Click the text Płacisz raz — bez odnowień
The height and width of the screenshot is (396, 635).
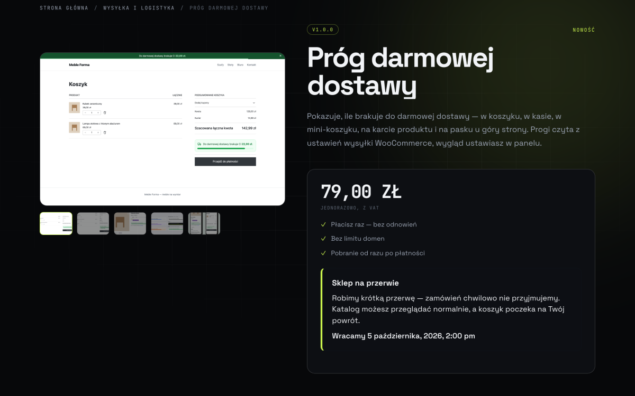tap(374, 224)
